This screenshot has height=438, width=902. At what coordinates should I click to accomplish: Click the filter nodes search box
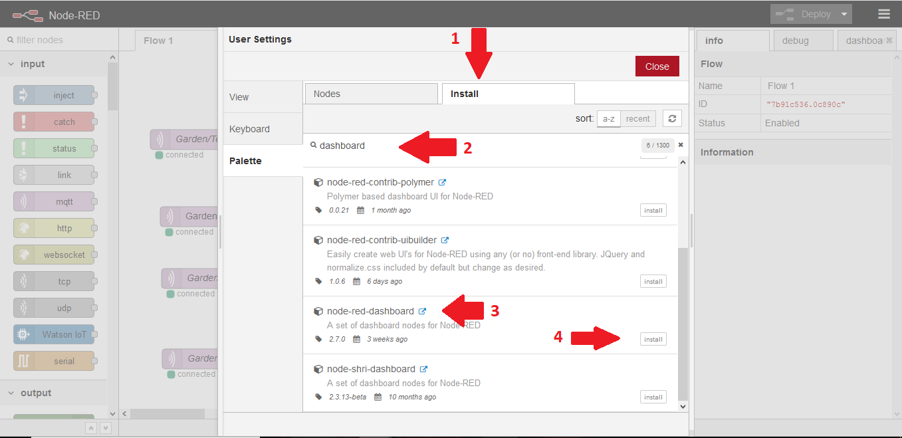pyautogui.click(x=60, y=40)
